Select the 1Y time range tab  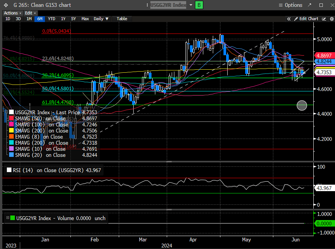click(x=63, y=19)
